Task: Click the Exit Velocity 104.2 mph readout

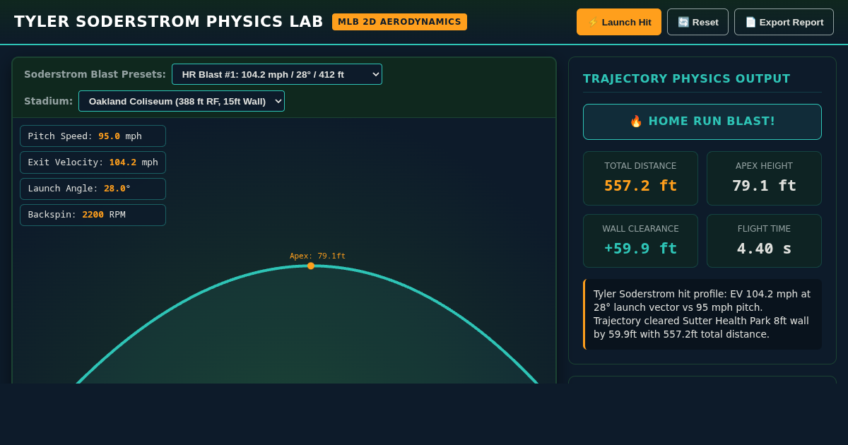Action: tap(93, 162)
